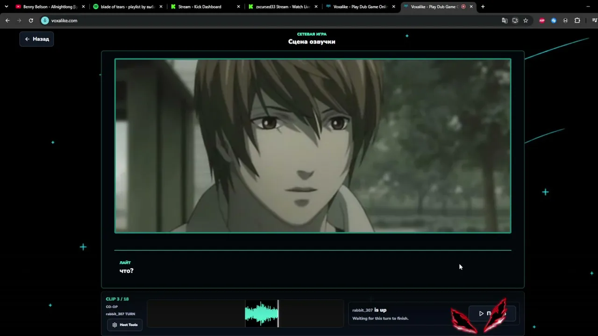
Task: Click the browser forward arrow
Action: (19, 21)
